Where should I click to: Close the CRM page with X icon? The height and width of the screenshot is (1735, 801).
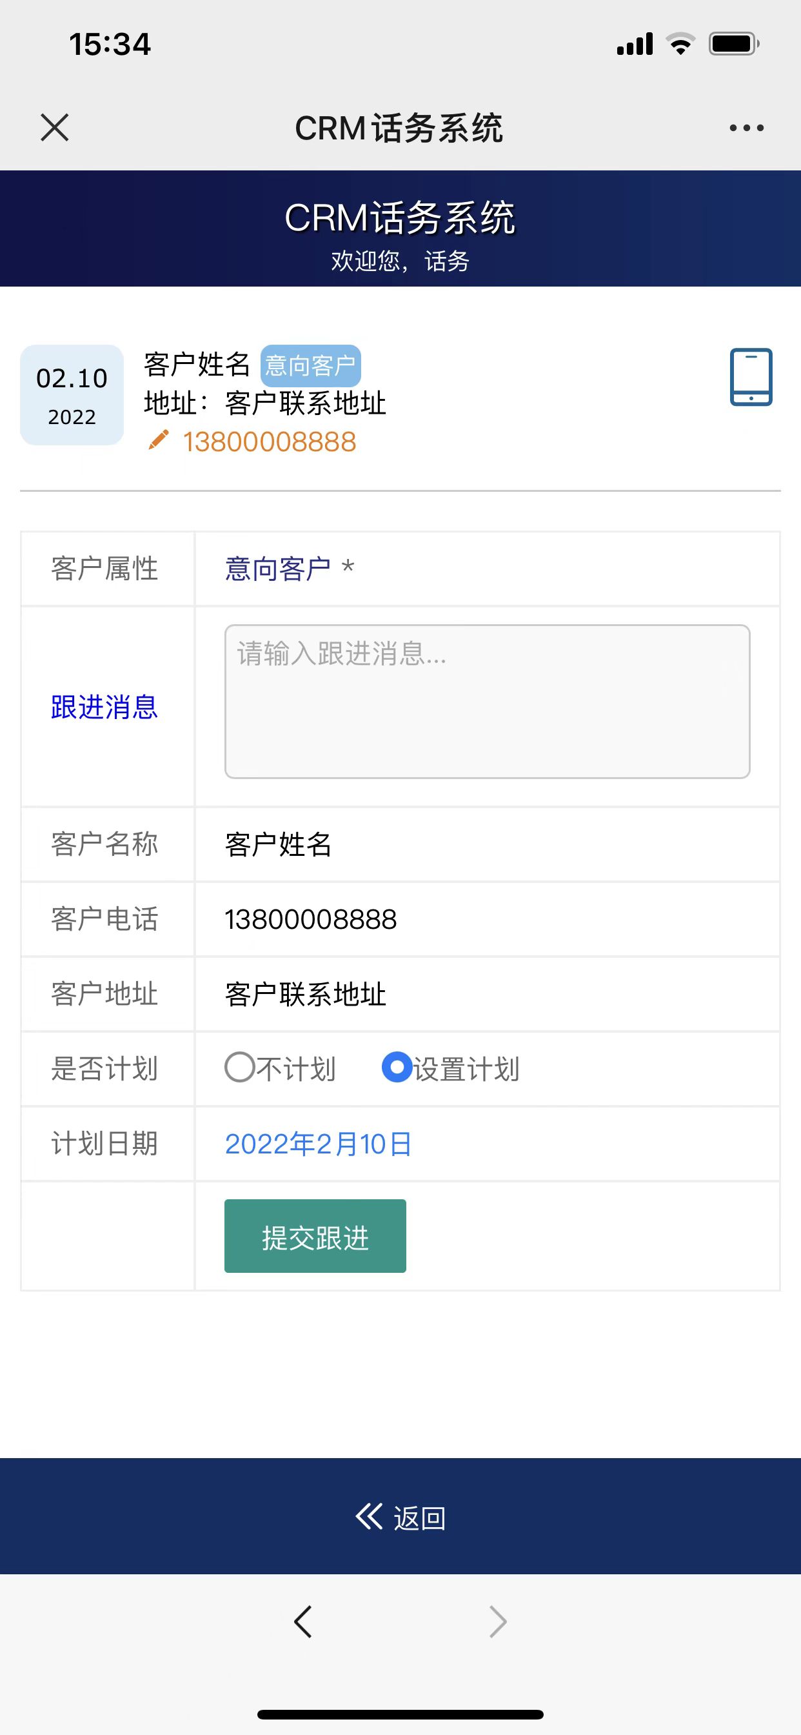(x=55, y=127)
